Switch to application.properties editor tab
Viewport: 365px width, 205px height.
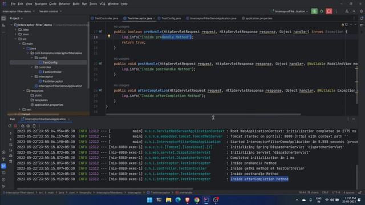coord(257,18)
